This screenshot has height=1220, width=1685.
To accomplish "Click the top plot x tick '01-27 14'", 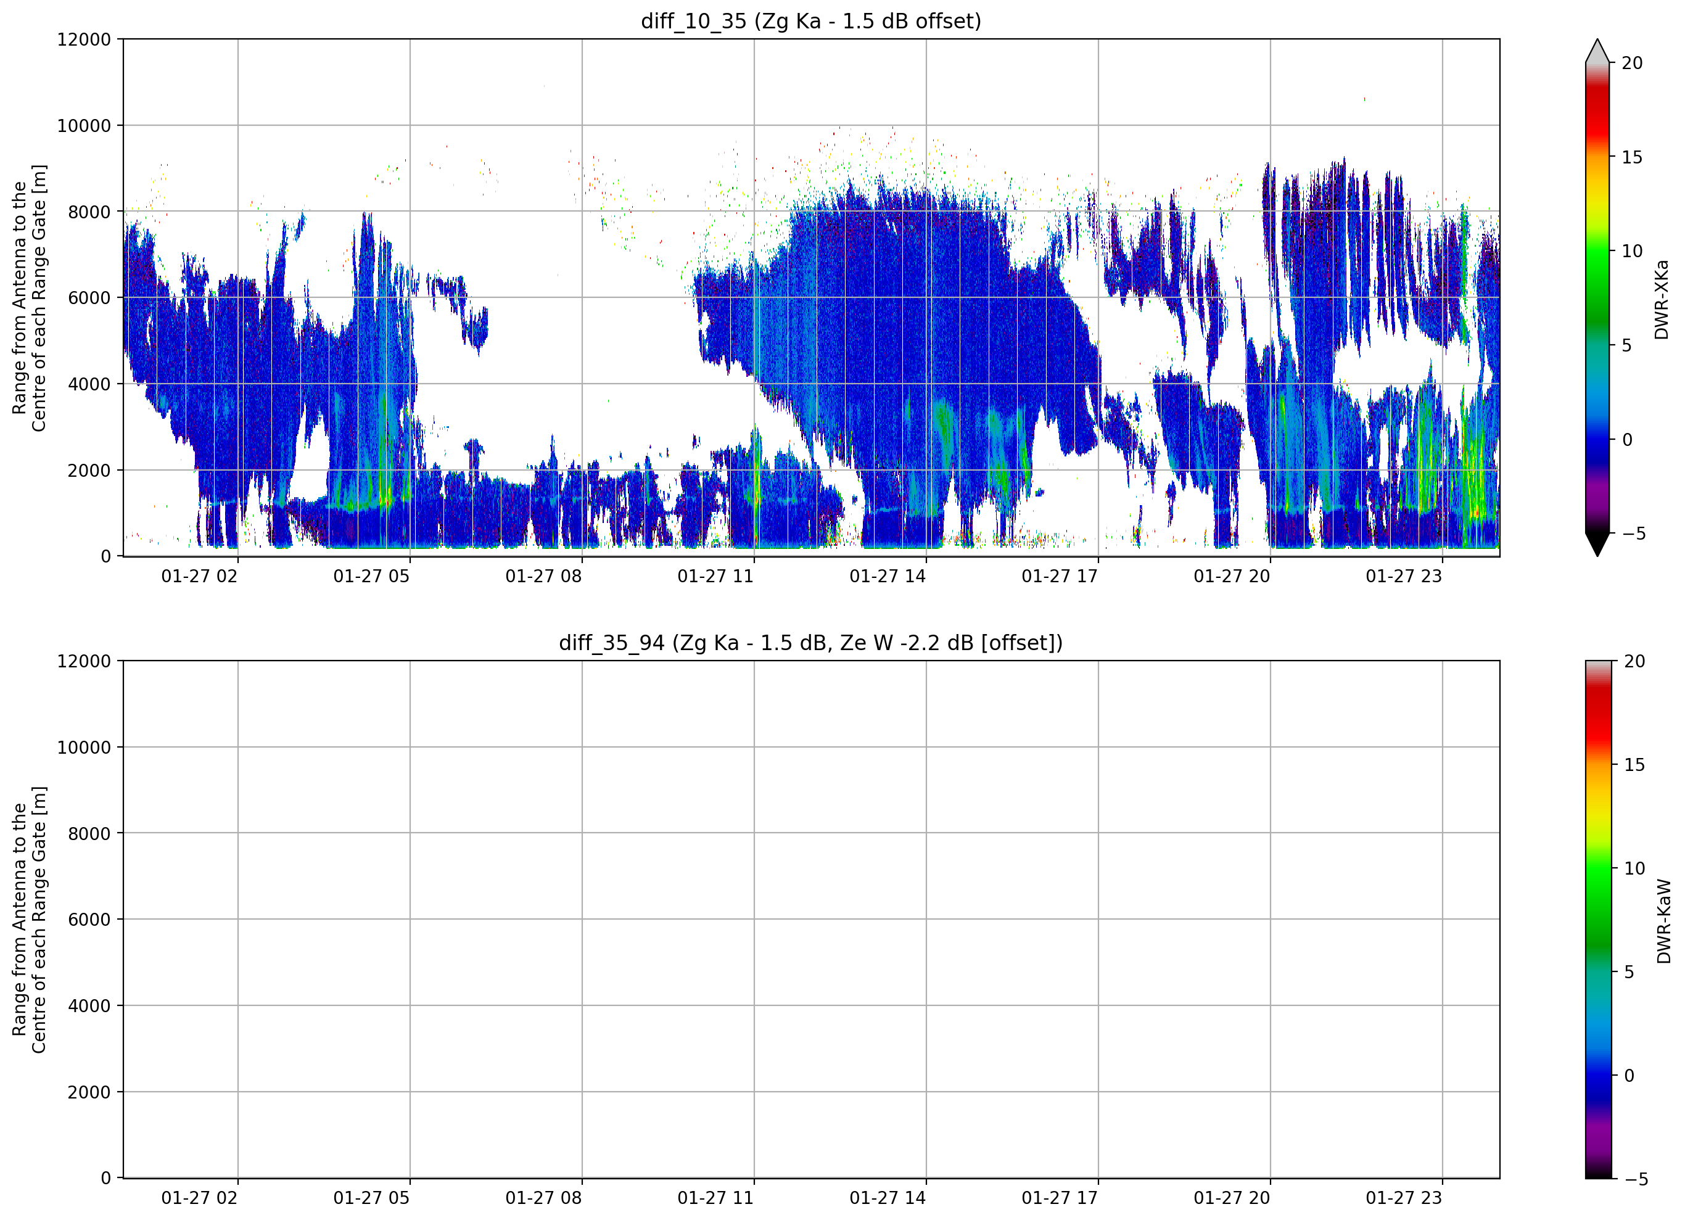I will 888,577.
